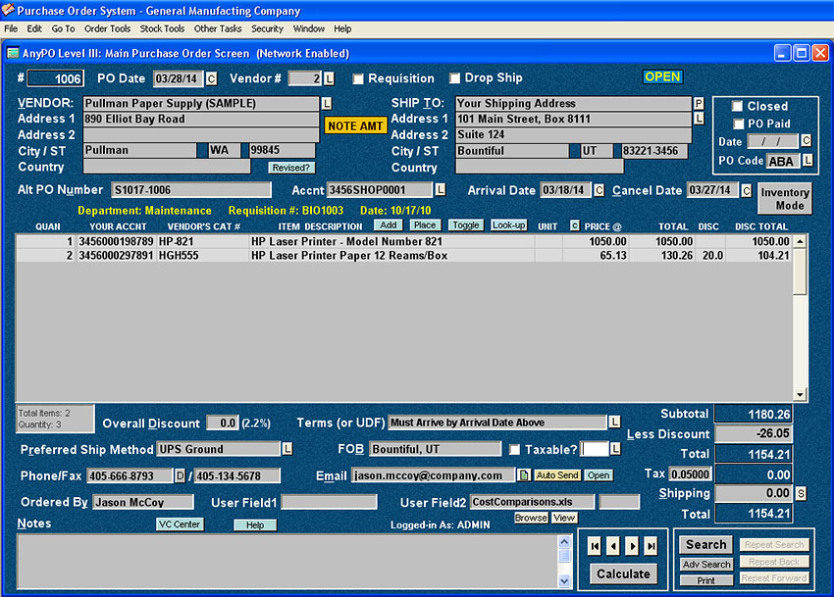The width and height of the screenshot is (834, 597).
Task: Click the application icon in title bar
Action: (x=8, y=10)
